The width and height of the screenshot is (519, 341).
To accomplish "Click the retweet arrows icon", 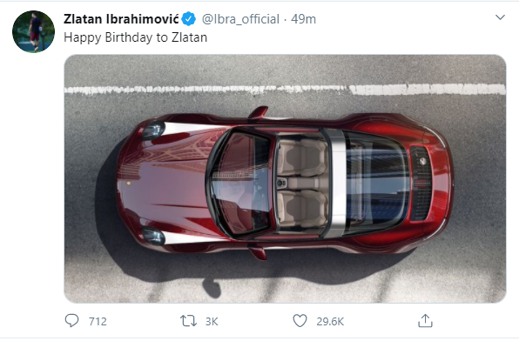I will [188, 321].
